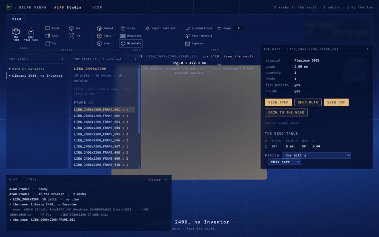This screenshot has width=379, height=237.
Task: Select part LIBW_2400x2200_FRAME_003
Action: click(x=104, y=122)
